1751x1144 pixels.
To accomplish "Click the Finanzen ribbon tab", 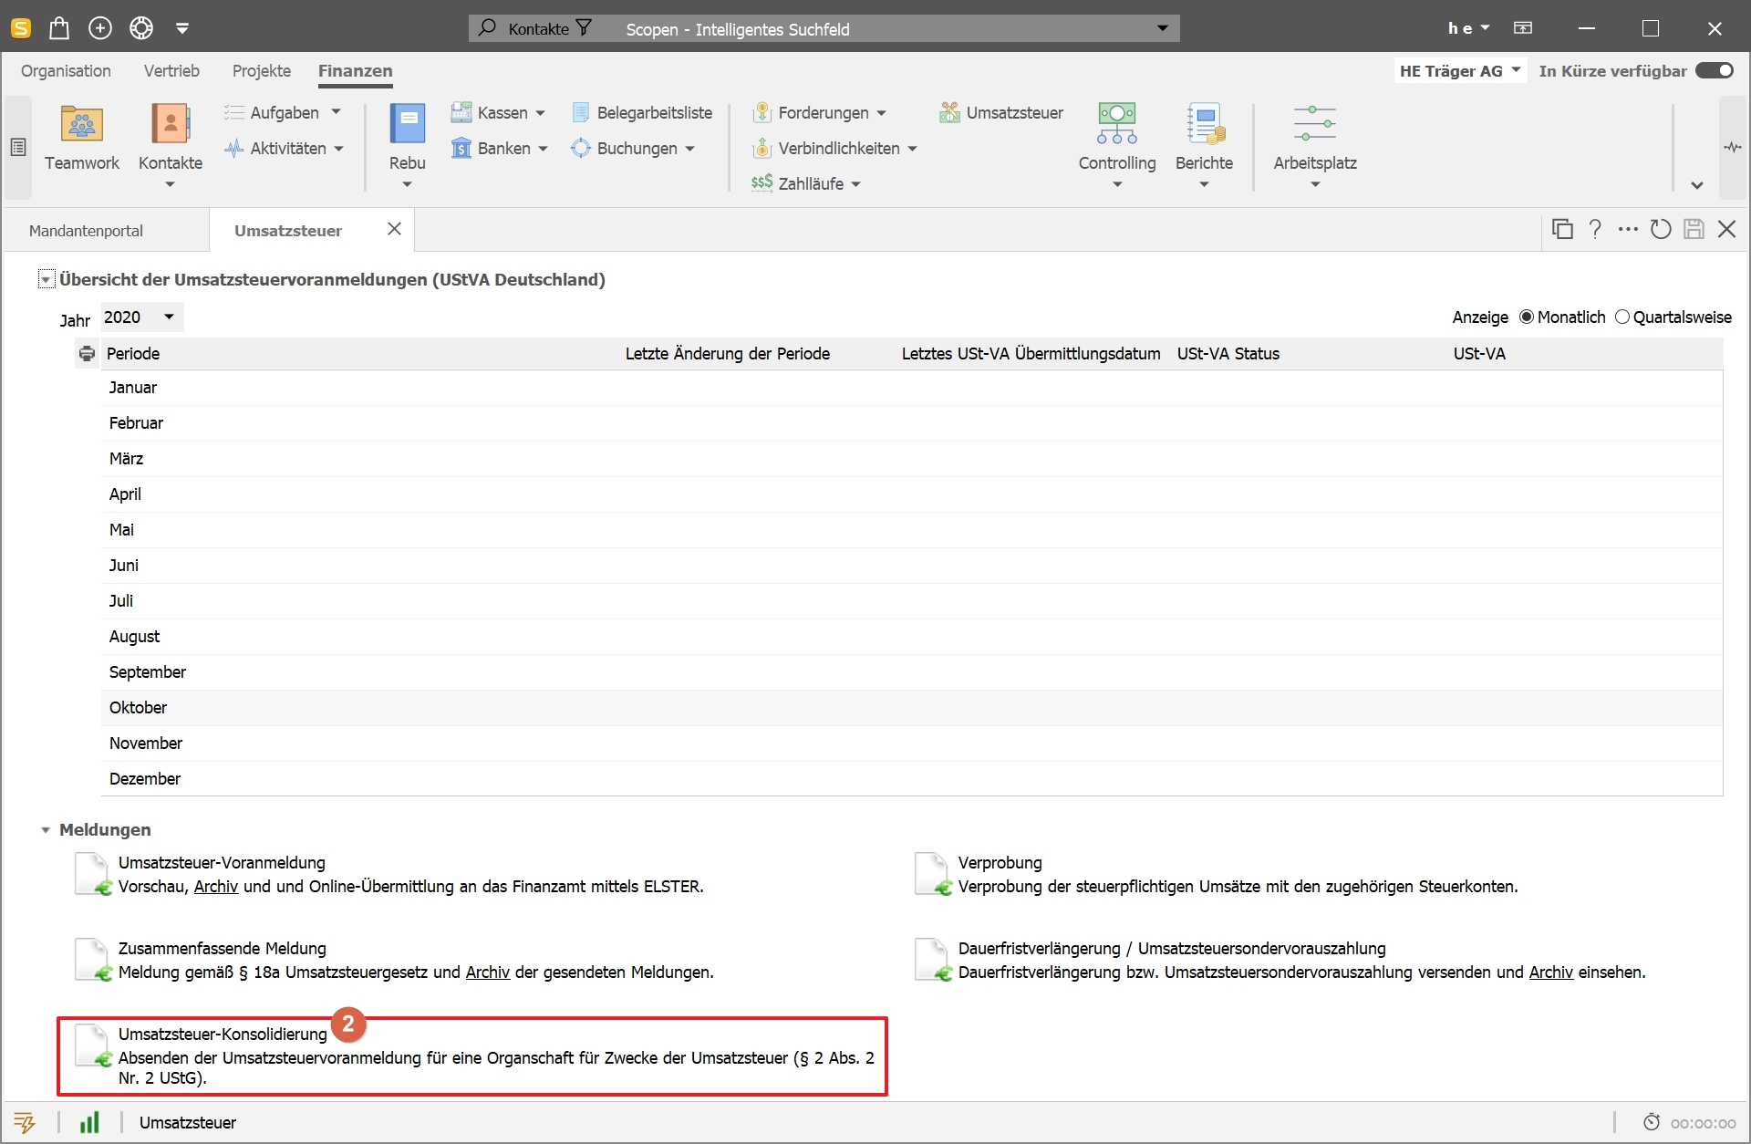I will 354,70.
